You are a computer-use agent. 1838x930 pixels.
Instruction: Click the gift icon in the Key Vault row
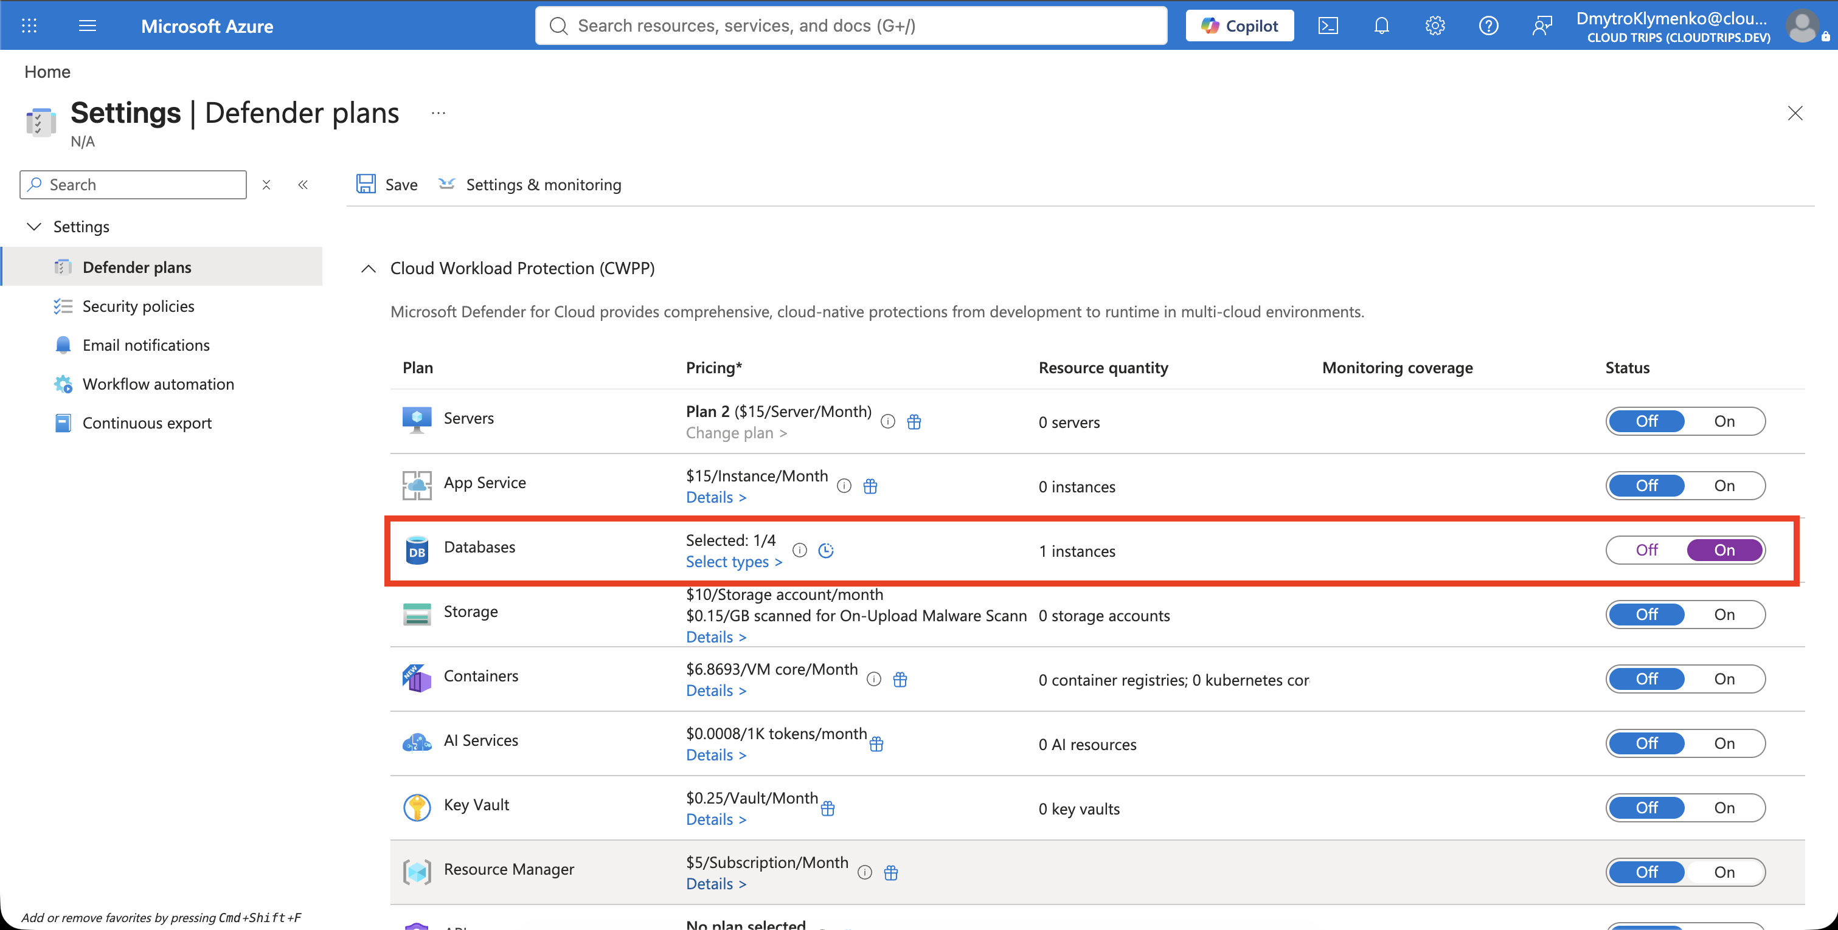[x=828, y=808]
